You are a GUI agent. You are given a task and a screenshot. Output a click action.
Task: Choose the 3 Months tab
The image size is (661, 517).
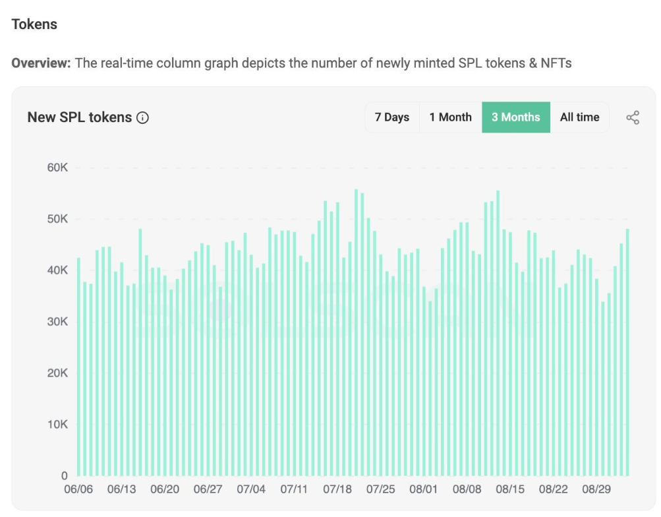pos(515,117)
